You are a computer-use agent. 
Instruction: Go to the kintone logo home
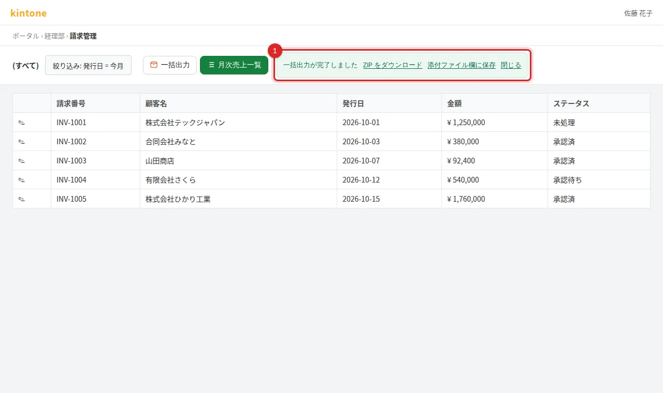pos(28,13)
